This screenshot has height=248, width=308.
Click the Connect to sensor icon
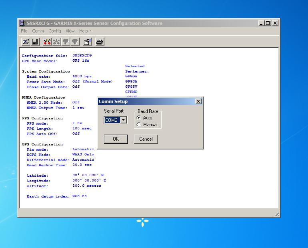47,42
